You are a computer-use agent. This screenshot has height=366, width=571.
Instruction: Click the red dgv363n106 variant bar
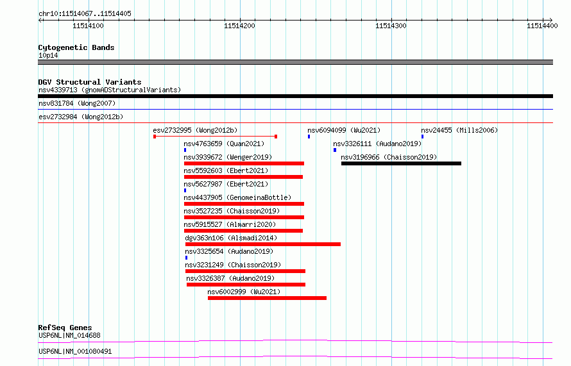click(x=263, y=244)
